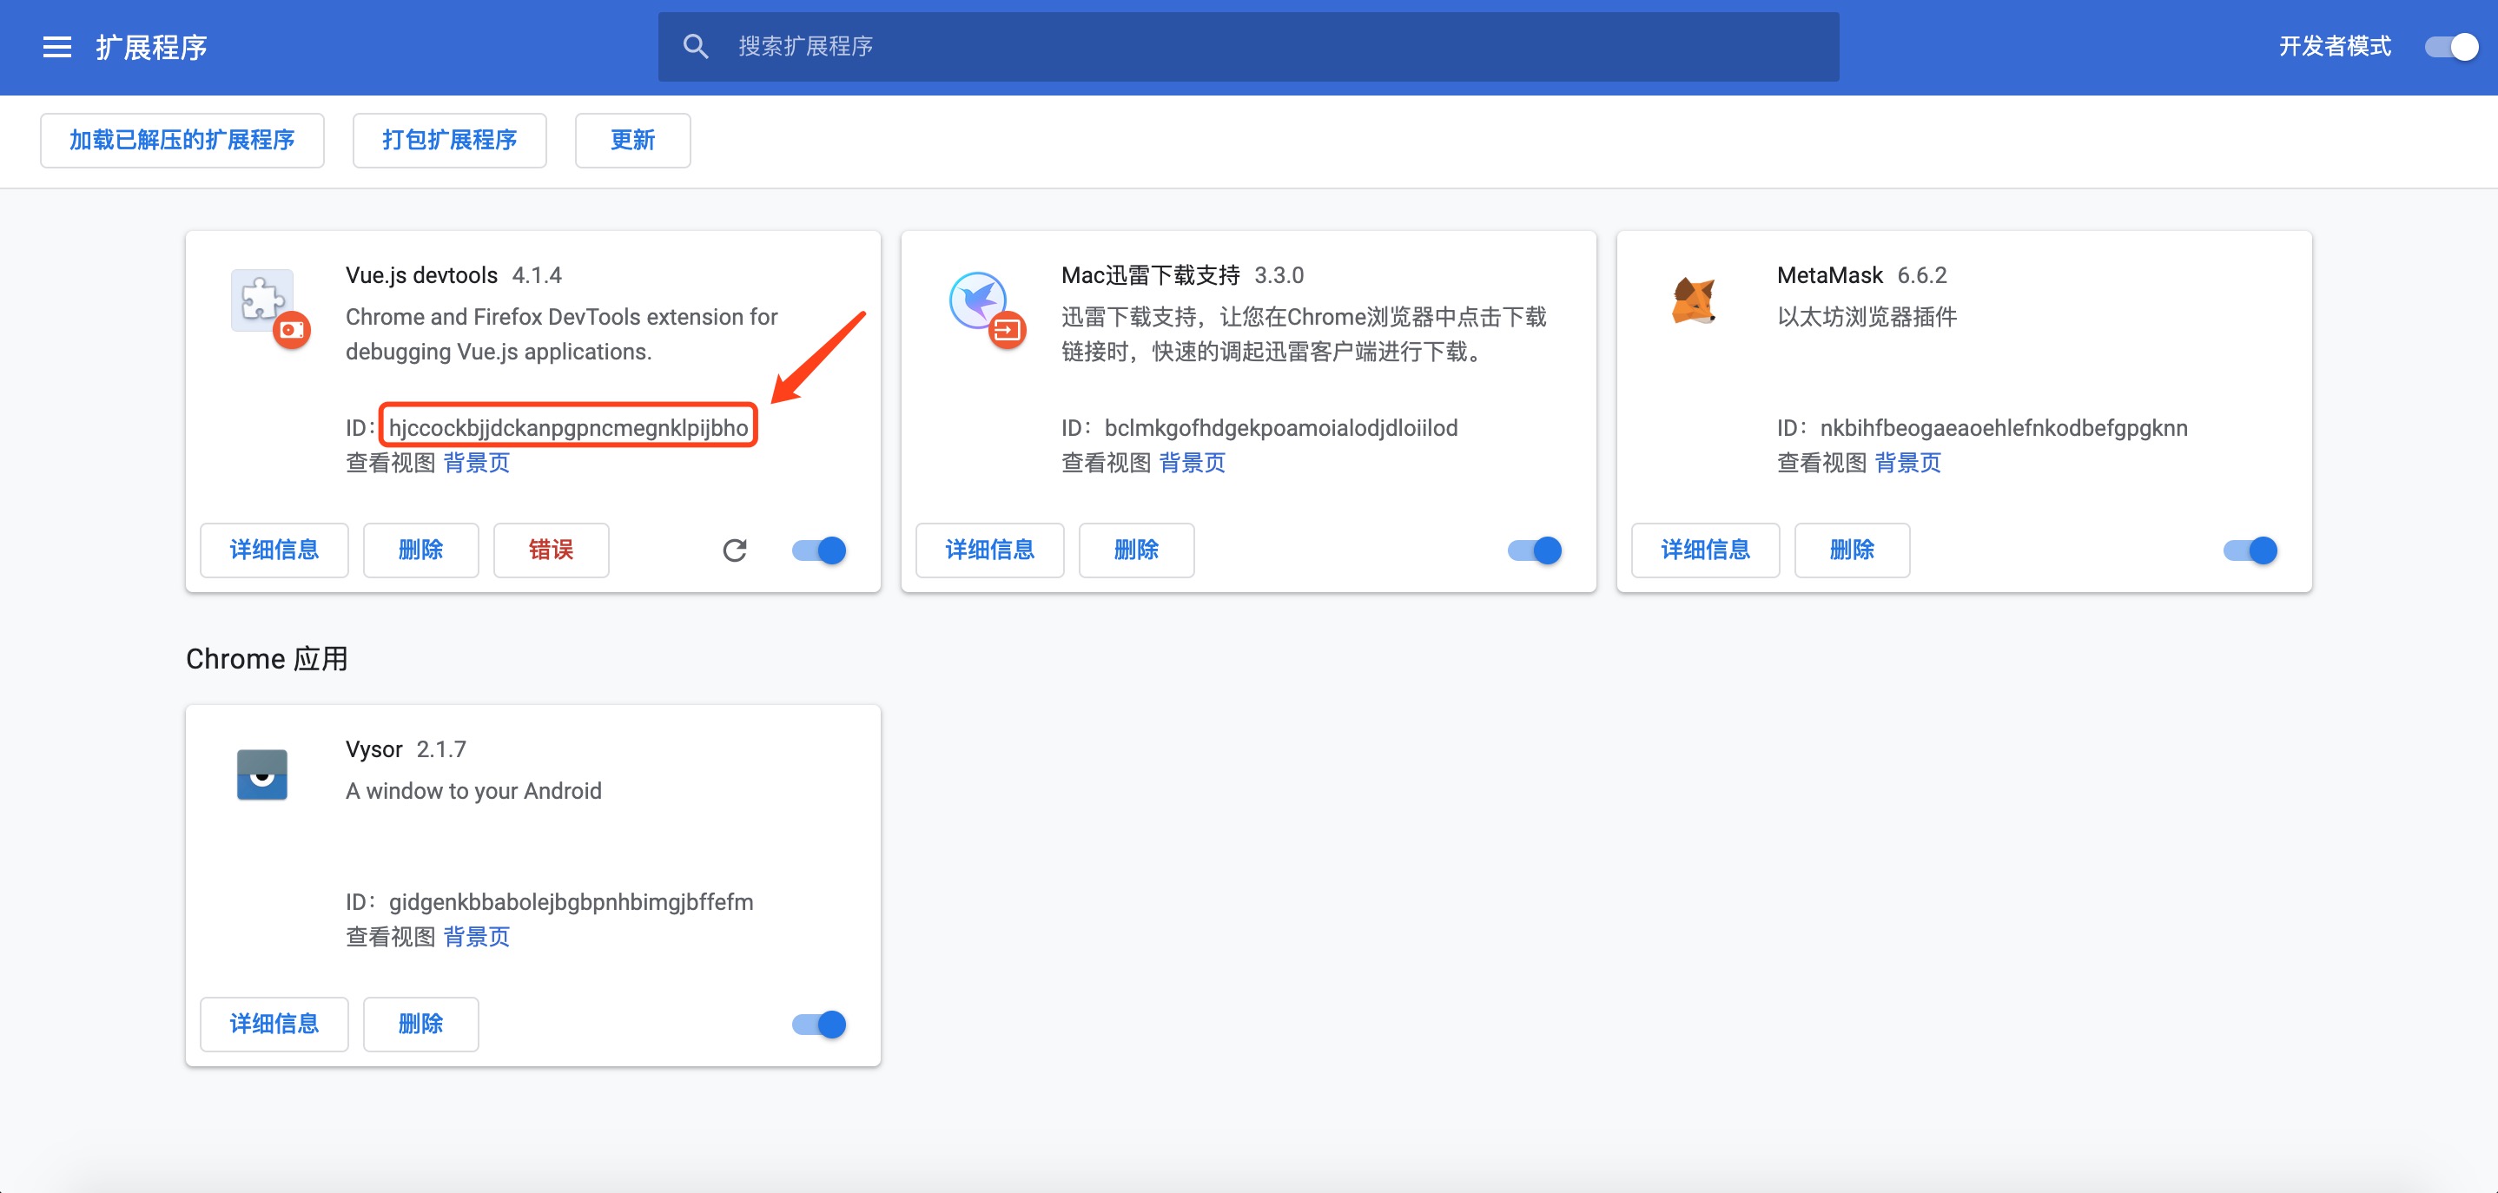Reload the Vue.js devtools extension
Screen dimensions: 2498x1193
pos(736,550)
